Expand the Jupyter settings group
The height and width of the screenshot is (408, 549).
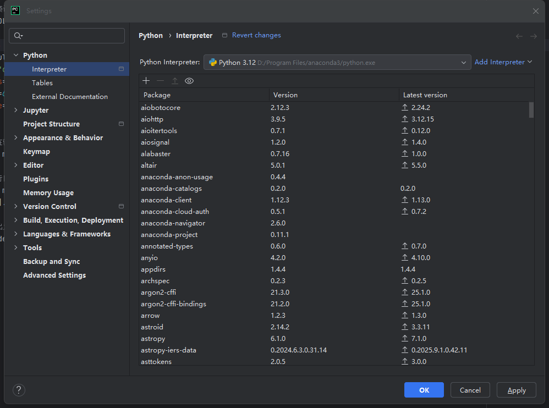[16, 110]
